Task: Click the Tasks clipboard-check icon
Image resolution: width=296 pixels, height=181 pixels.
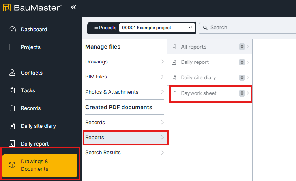Action: [x=12, y=90]
